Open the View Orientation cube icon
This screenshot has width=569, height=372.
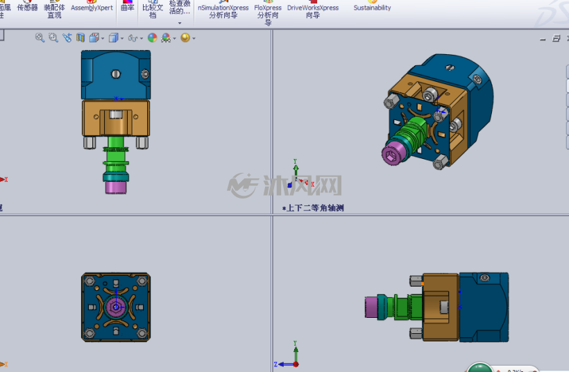tap(94, 37)
